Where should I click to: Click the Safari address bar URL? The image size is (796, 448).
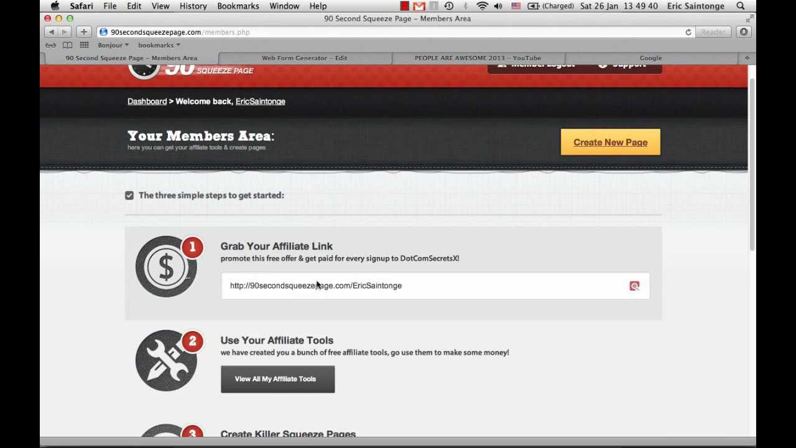180,32
